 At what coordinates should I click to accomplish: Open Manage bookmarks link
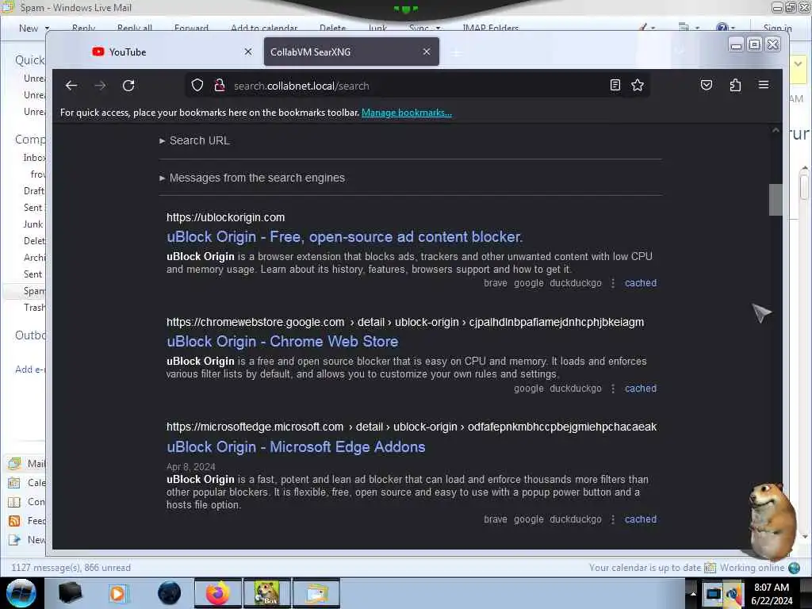pyautogui.click(x=407, y=113)
